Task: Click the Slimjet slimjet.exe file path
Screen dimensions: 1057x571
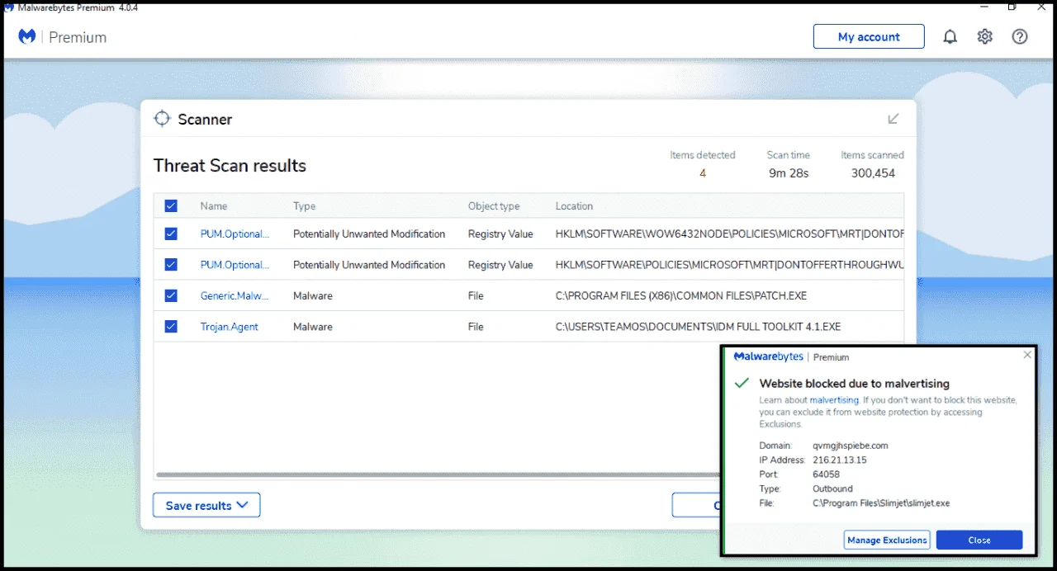Action: pyautogui.click(x=881, y=503)
